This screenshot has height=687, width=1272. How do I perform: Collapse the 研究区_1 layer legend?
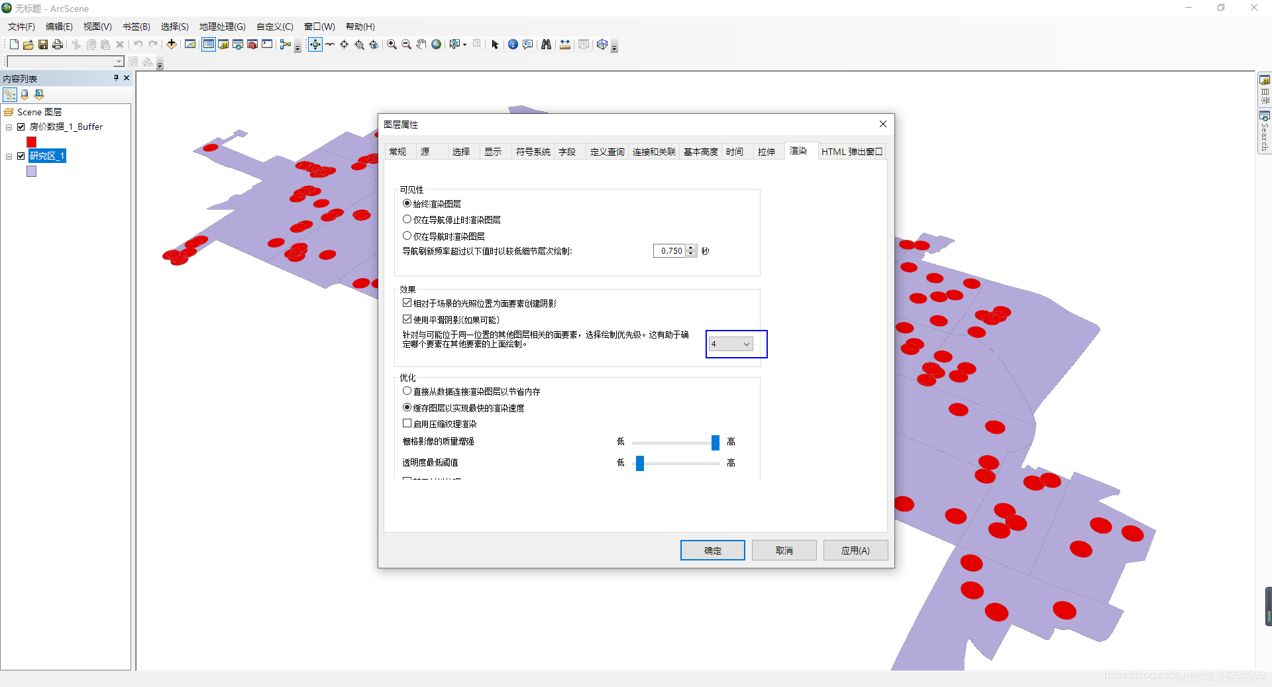(9, 157)
